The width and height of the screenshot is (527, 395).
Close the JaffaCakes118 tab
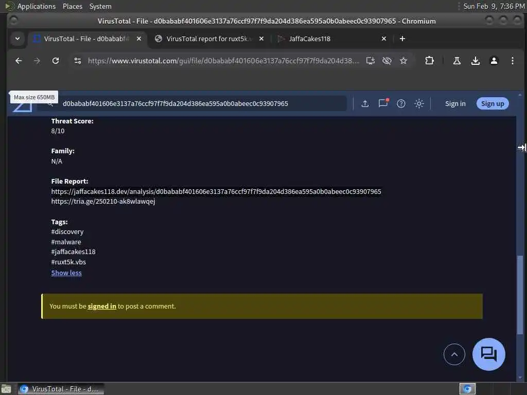[x=384, y=39]
